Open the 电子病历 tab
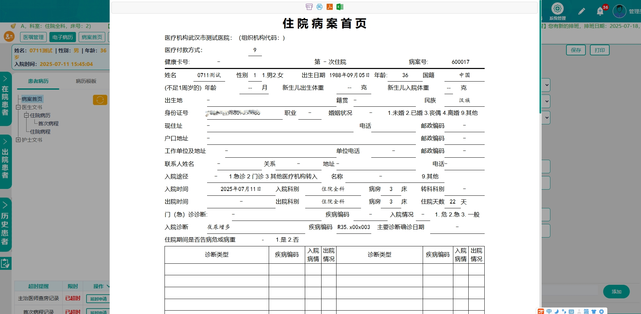Screen dimensions: 641x314 point(63,37)
